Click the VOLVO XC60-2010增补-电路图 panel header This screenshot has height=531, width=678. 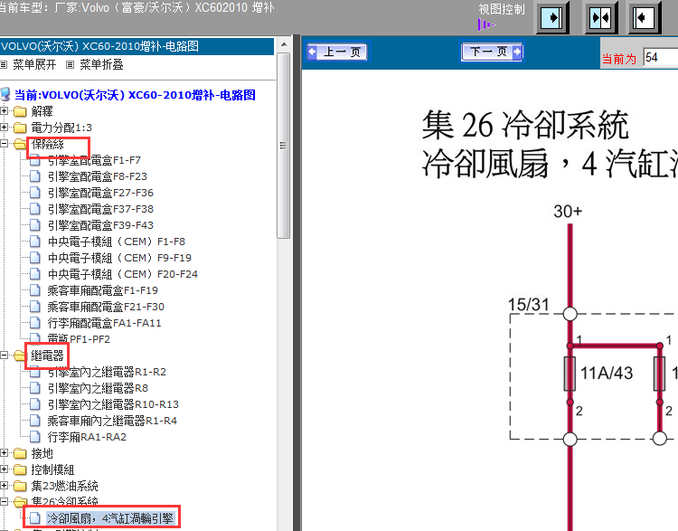click(x=137, y=46)
